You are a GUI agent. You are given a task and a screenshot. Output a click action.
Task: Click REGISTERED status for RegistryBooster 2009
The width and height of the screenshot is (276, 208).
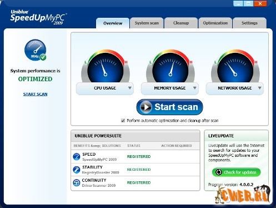[139, 170]
